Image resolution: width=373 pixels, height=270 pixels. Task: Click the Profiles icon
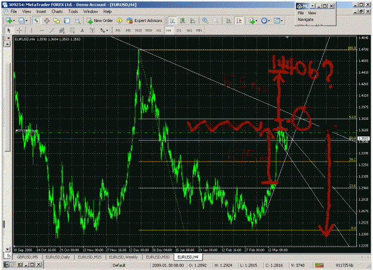pyautogui.click(x=21, y=21)
